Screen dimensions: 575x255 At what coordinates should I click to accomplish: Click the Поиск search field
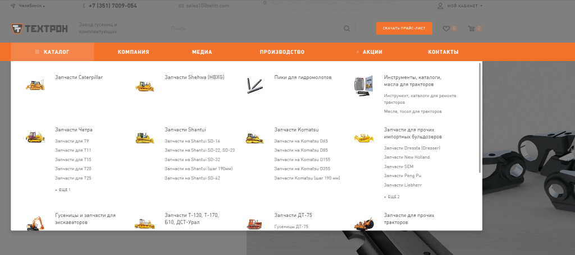point(254,29)
